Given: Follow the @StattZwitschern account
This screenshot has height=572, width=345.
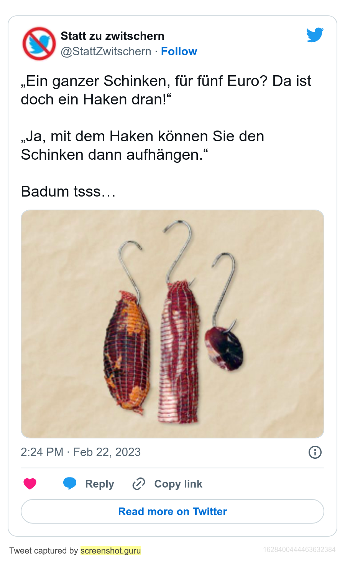Looking at the screenshot, I should click(179, 51).
